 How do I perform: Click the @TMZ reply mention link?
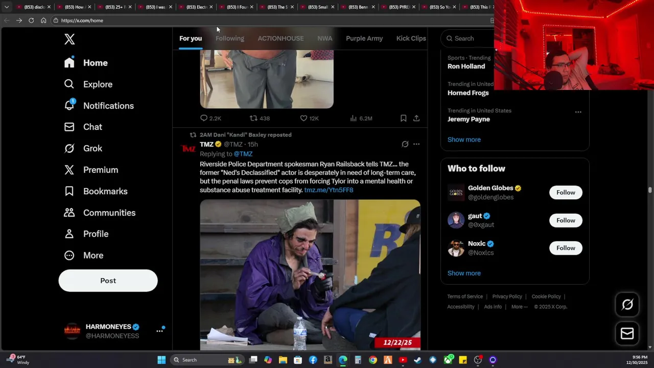[243, 154]
